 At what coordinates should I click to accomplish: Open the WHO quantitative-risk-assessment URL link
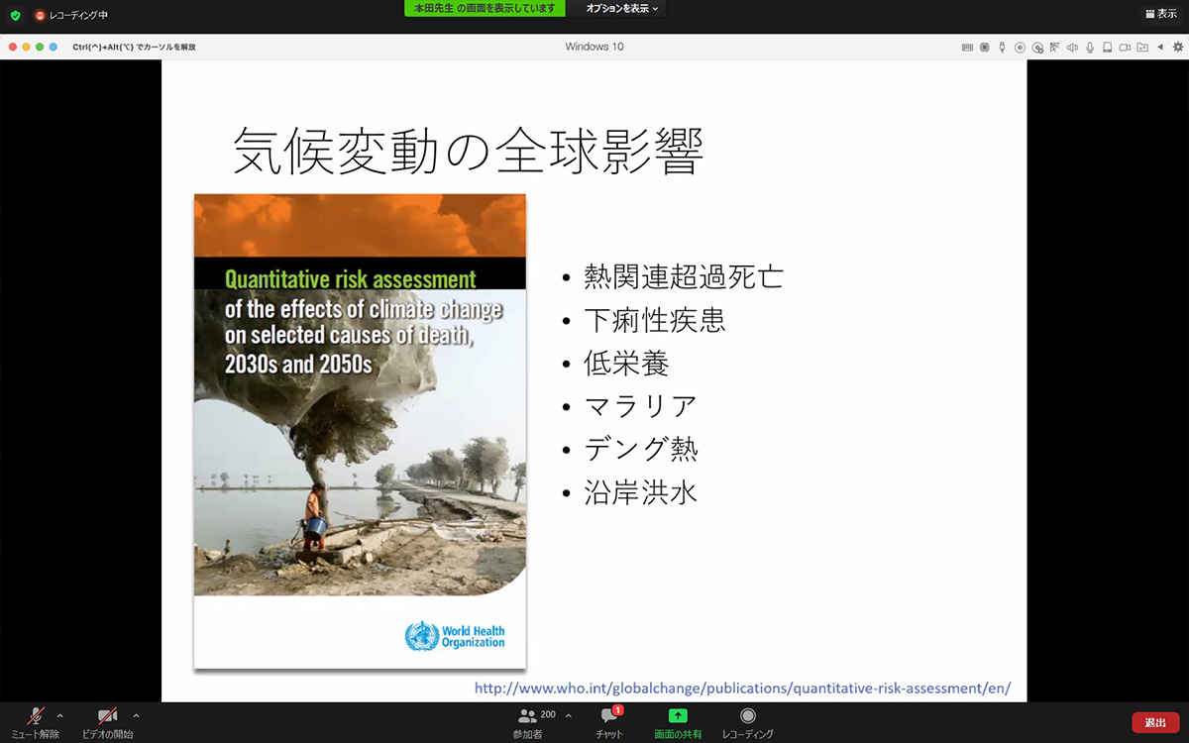pyautogui.click(x=742, y=688)
